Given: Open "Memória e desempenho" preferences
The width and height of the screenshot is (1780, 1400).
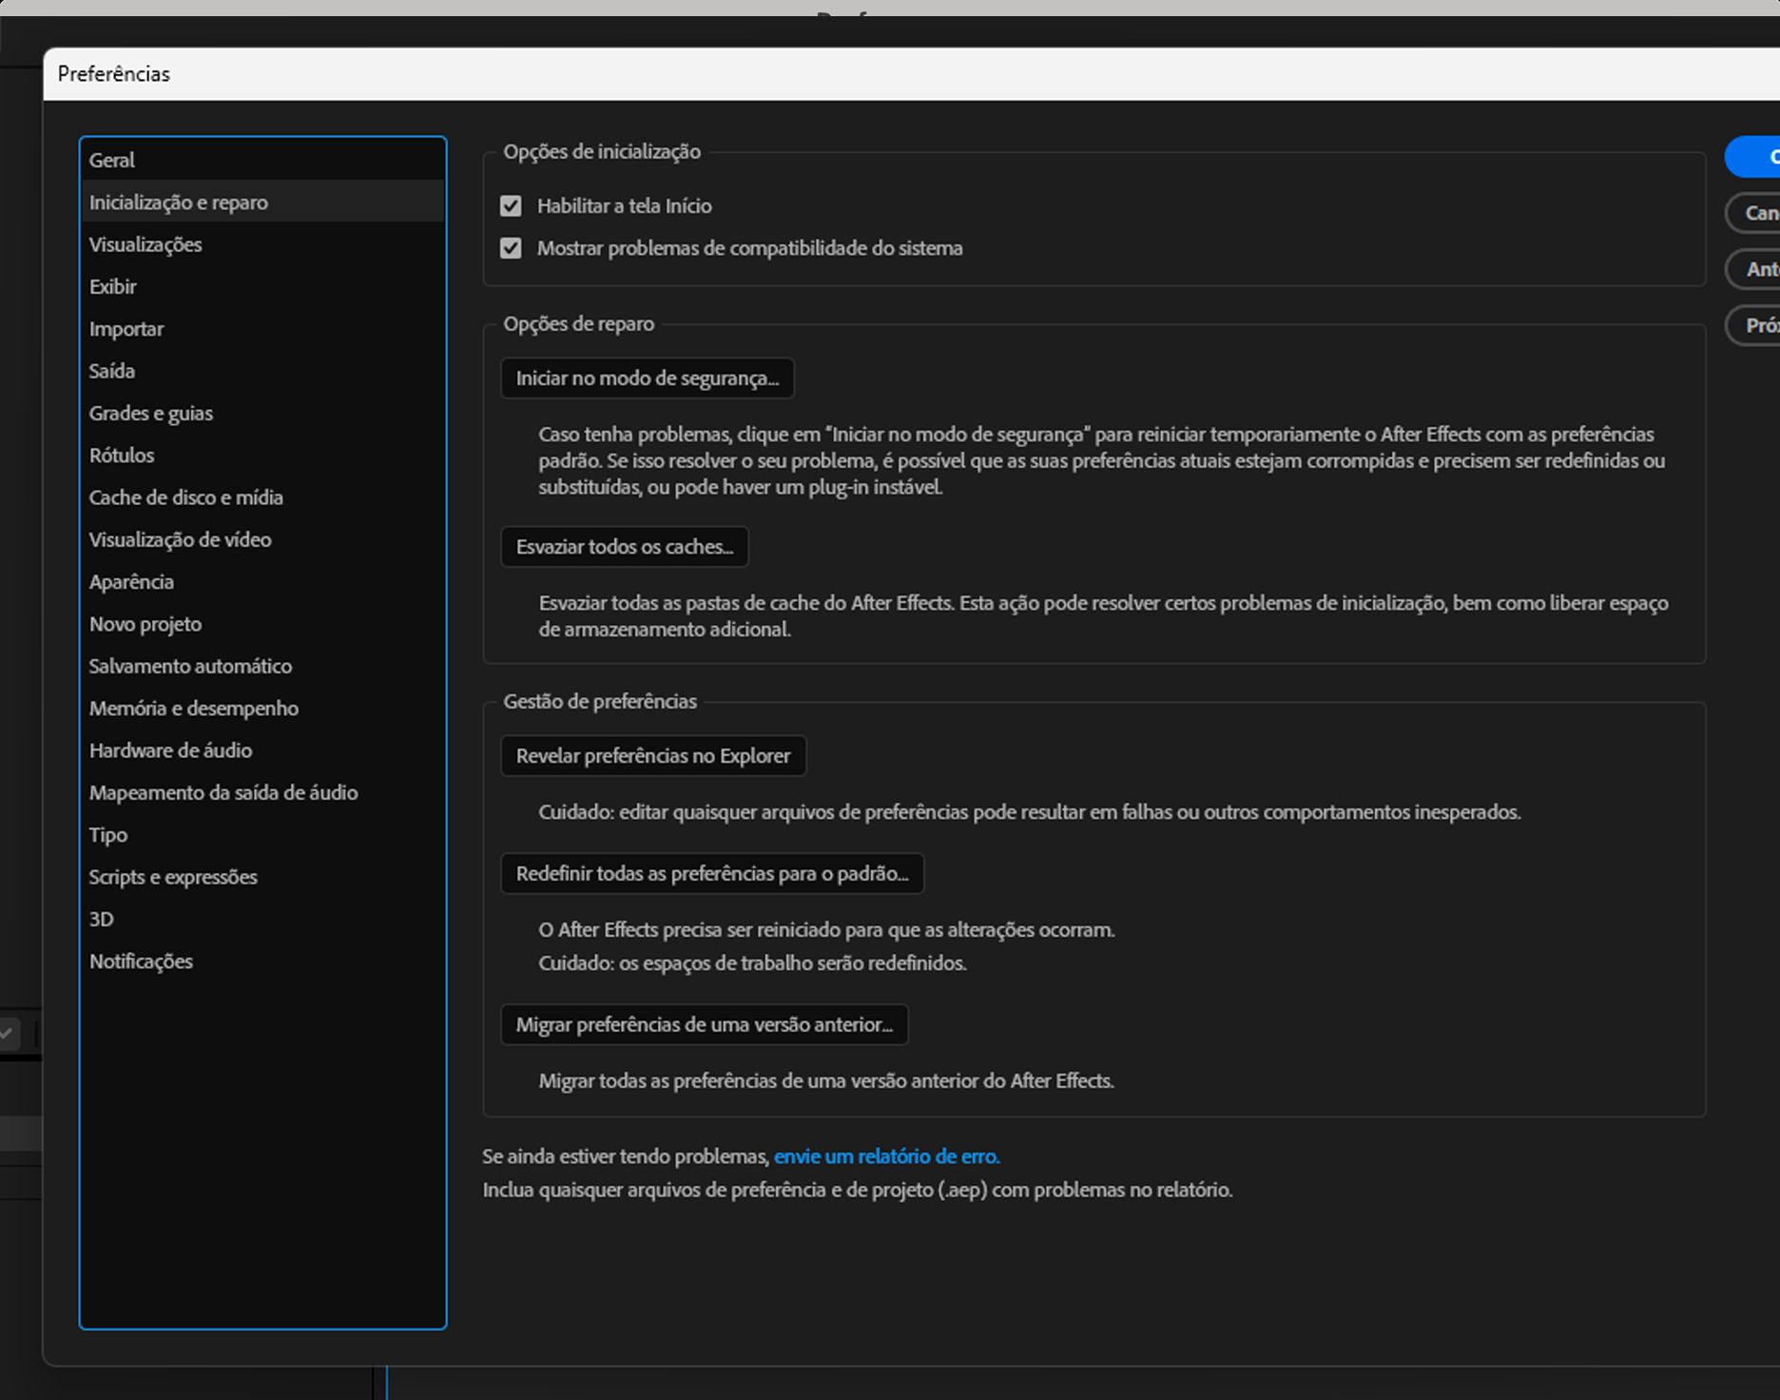Looking at the screenshot, I should tap(193, 708).
